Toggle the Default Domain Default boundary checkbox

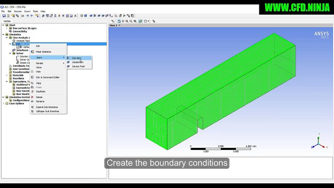click(x=18, y=47)
